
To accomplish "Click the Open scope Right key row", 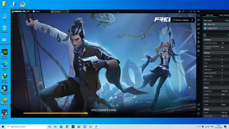I will point(216,116).
